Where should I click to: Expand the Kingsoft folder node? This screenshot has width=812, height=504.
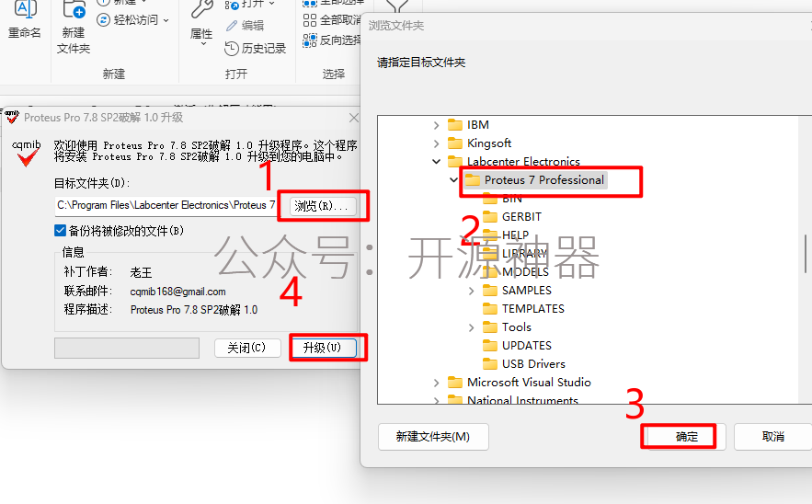pyautogui.click(x=436, y=143)
